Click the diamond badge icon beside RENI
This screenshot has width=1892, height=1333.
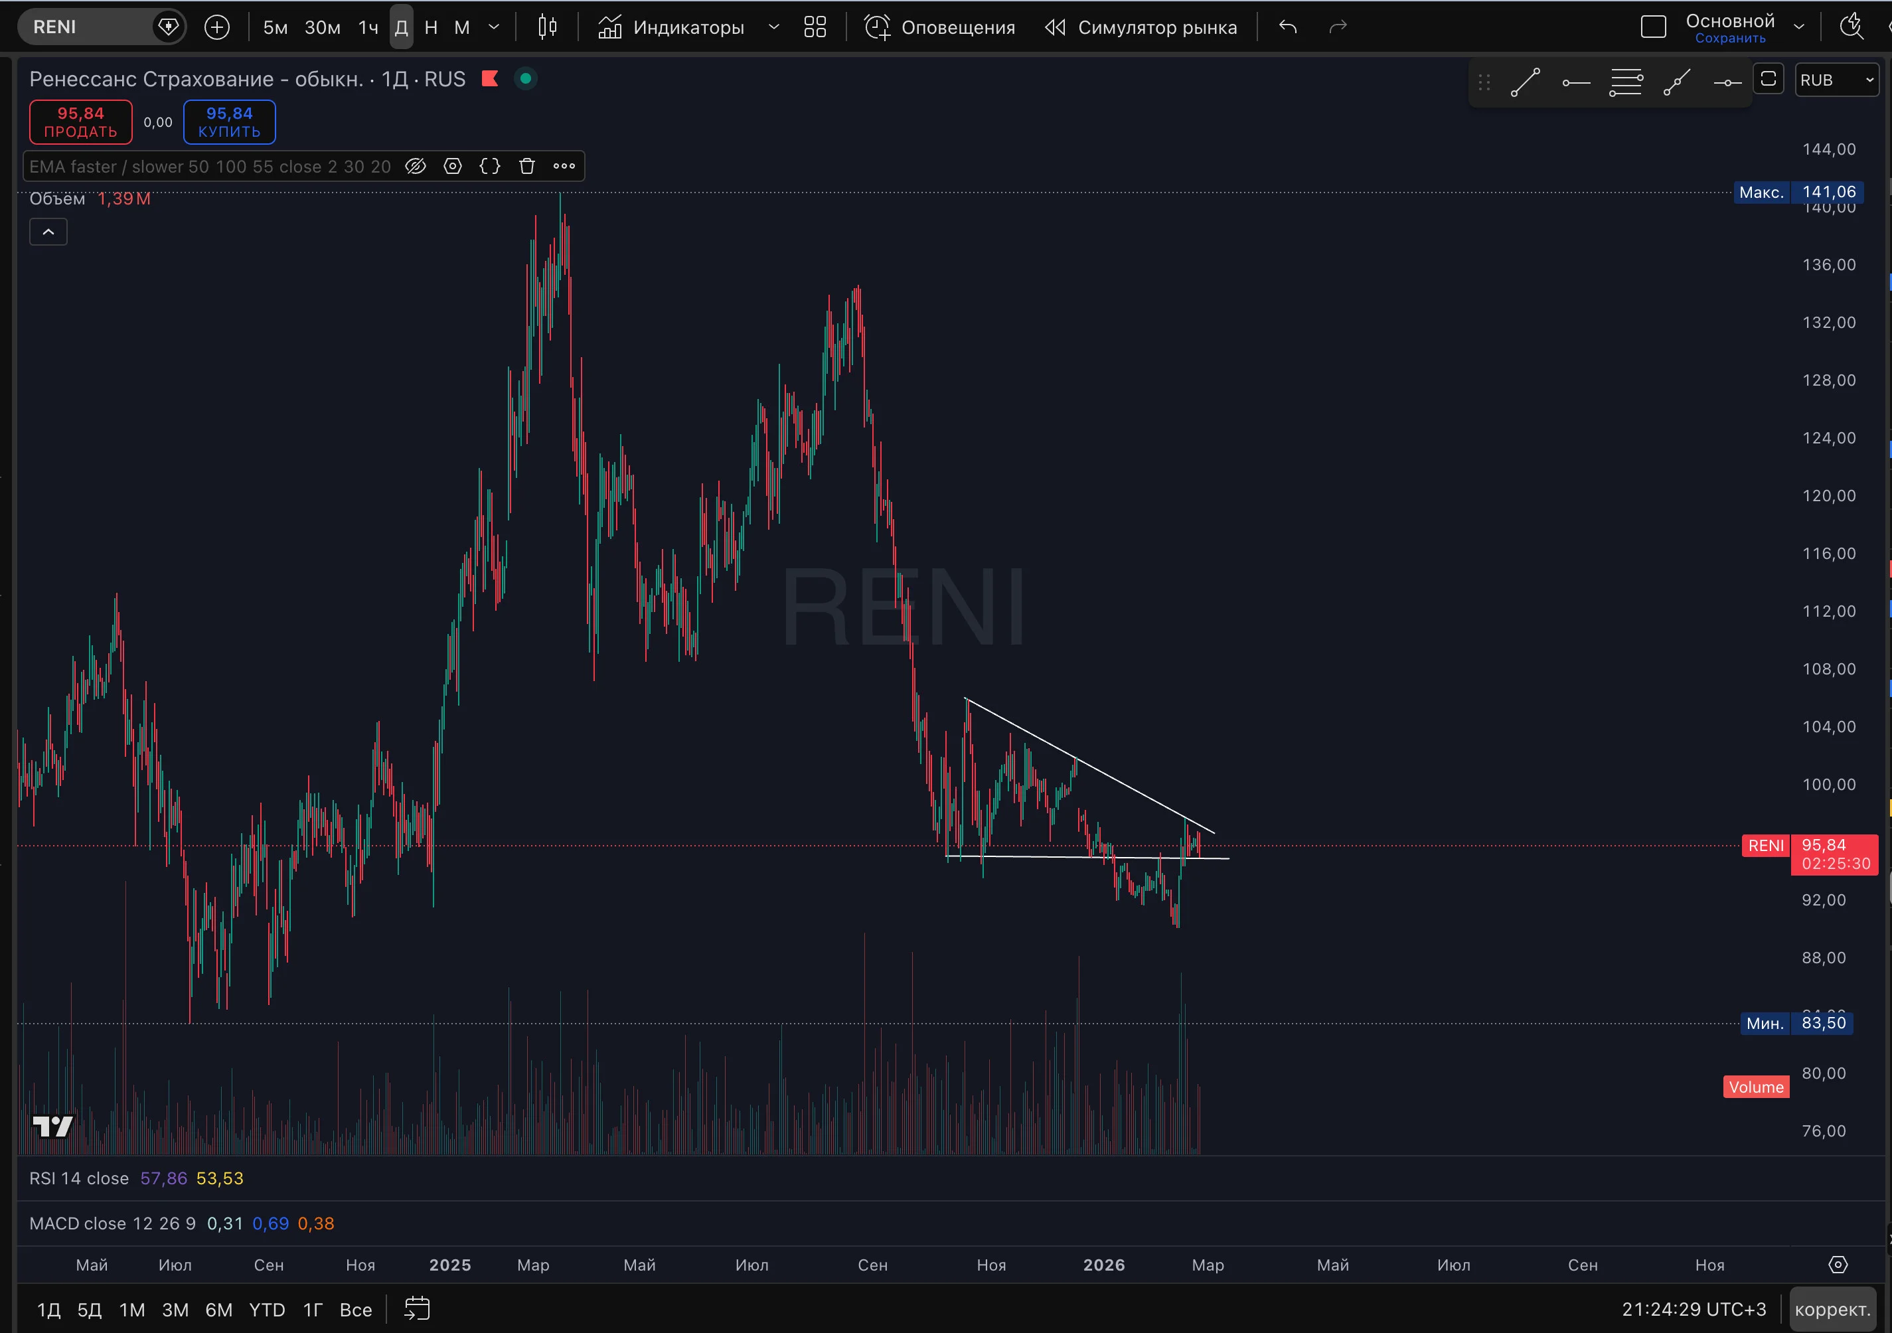(168, 27)
